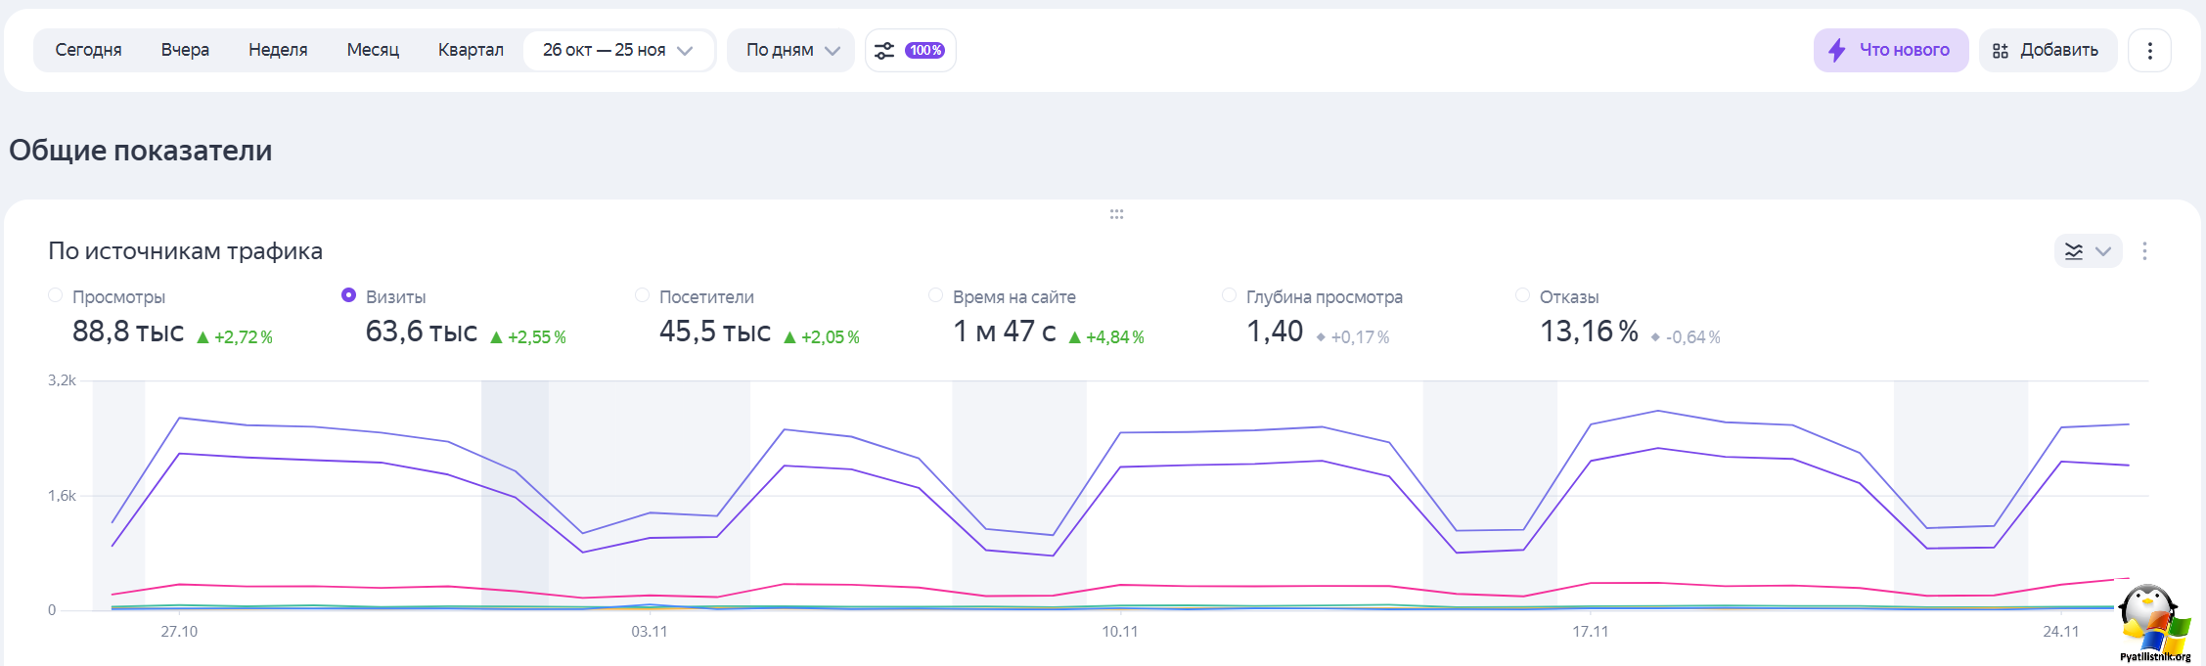Open the segment settings sliders icon
The image size is (2206, 666).
coord(884,51)
